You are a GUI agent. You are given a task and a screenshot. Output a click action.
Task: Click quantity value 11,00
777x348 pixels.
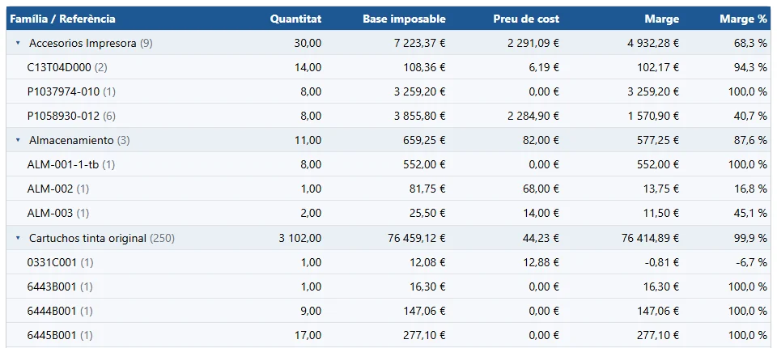coord(308,140)
